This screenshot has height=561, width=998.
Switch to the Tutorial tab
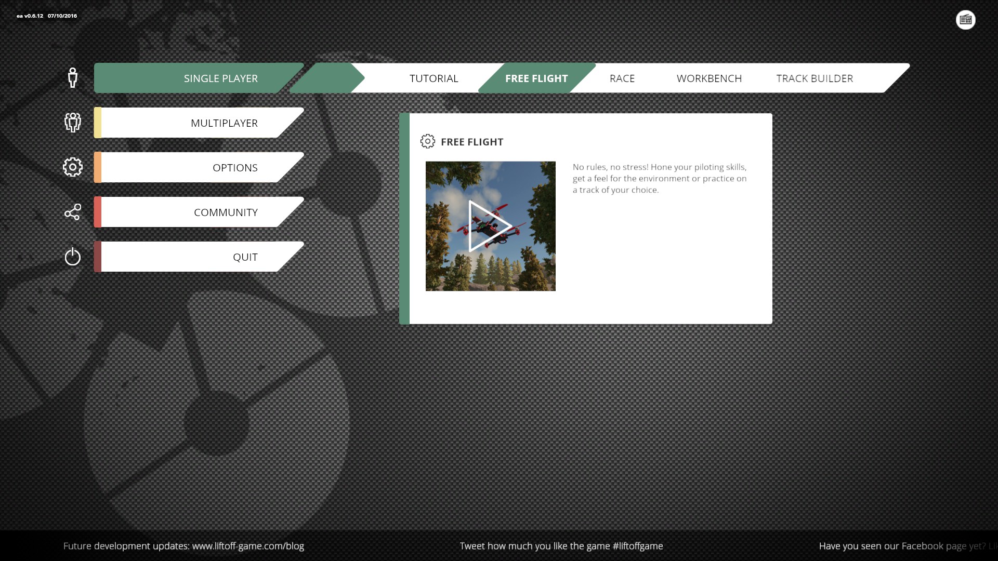[x=434, y=78]
